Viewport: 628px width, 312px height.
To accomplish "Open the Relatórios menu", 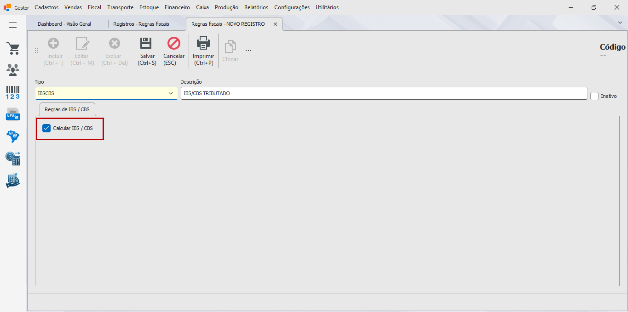I will pyautogui.click(x=256, y=7).
